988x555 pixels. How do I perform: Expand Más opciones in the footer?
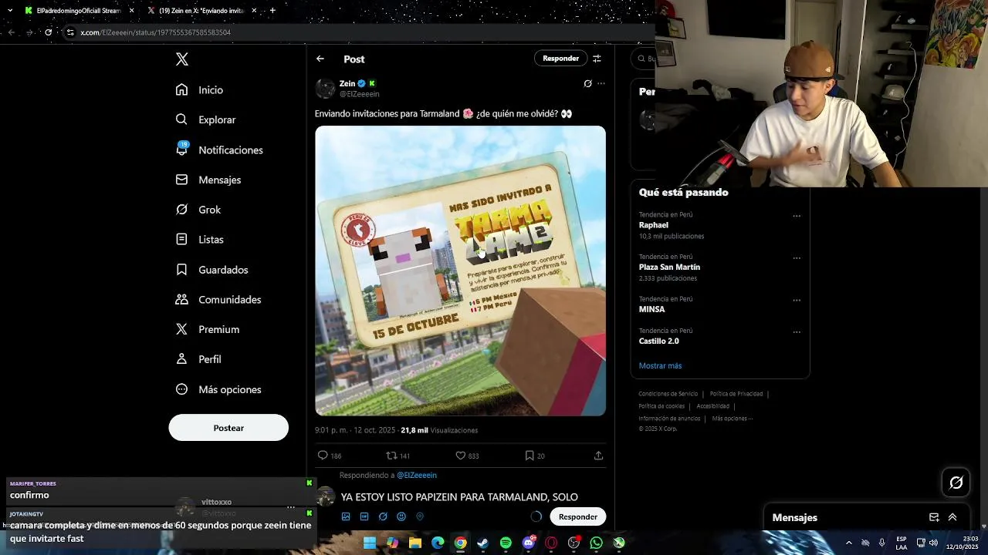pyautogui.click(x=732, y=419)
